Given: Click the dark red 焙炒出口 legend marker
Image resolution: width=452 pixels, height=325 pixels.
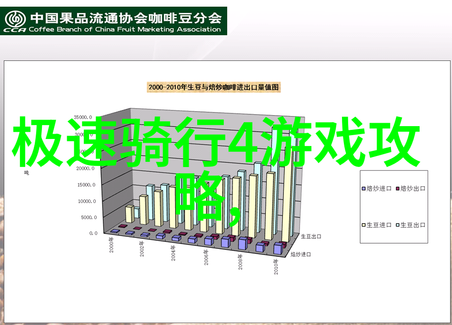Looking at the screenshot, I should click(397, 188).
